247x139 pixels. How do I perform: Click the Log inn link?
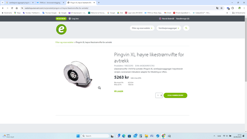[74, 19]
